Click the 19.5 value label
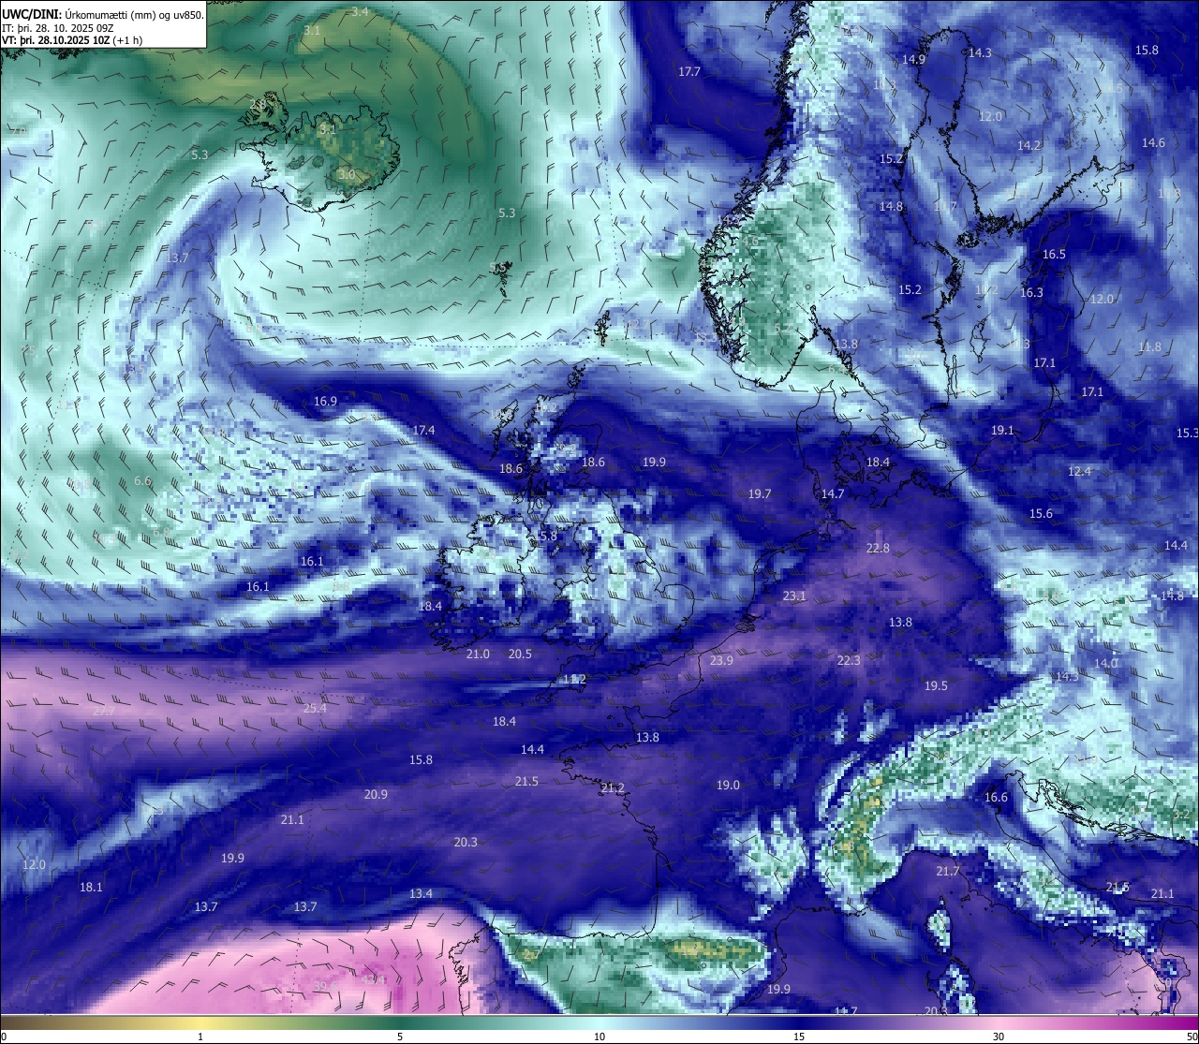This screenshot has height=1044, width=1199. [936, 686]
